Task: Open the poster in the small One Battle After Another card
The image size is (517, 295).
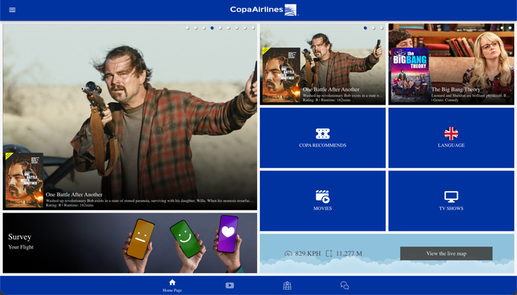Action: 281,75
